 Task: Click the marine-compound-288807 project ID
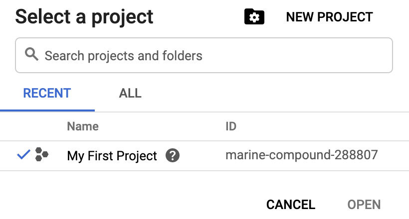302,156
